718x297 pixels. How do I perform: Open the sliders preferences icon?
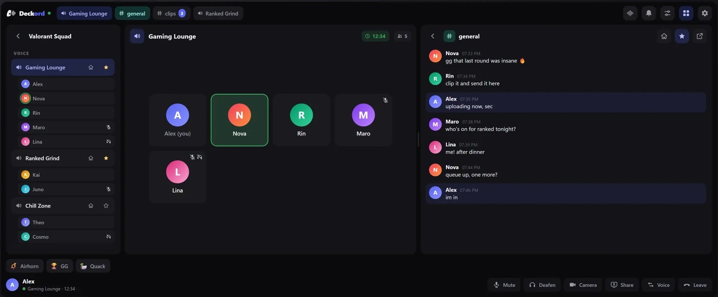tap(668, 13)
